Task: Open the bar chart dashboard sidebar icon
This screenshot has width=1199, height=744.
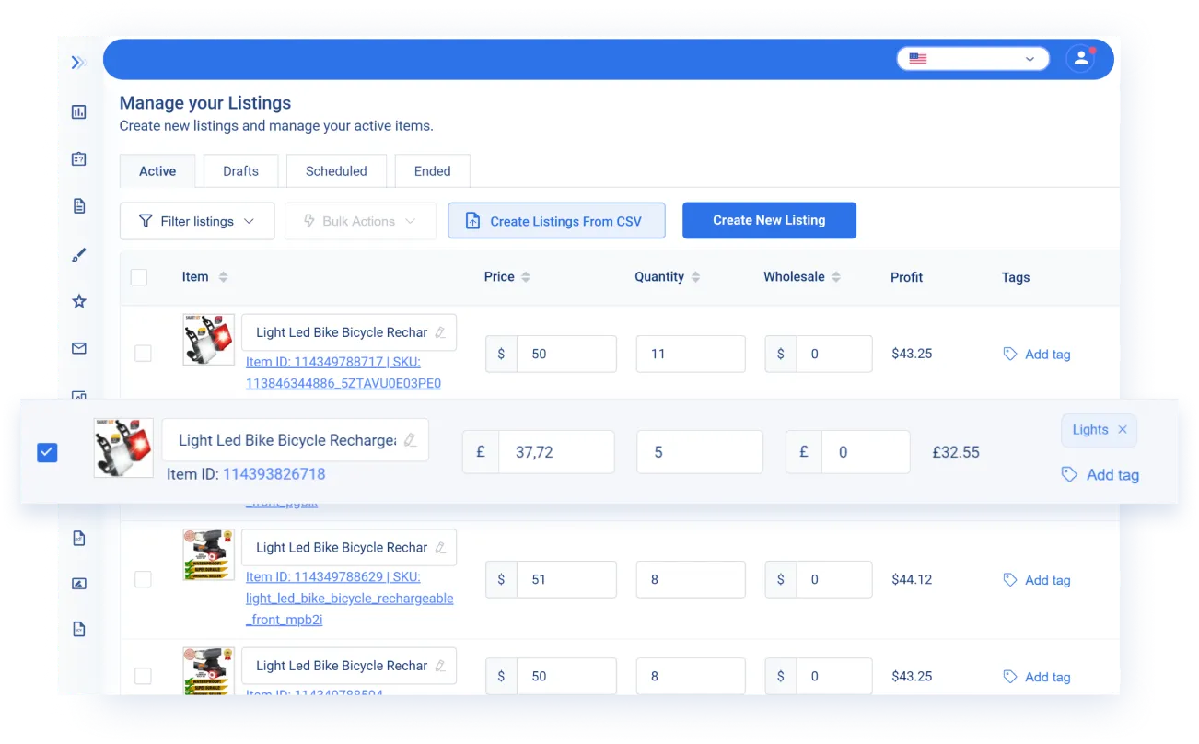Action: click(78, 111)
